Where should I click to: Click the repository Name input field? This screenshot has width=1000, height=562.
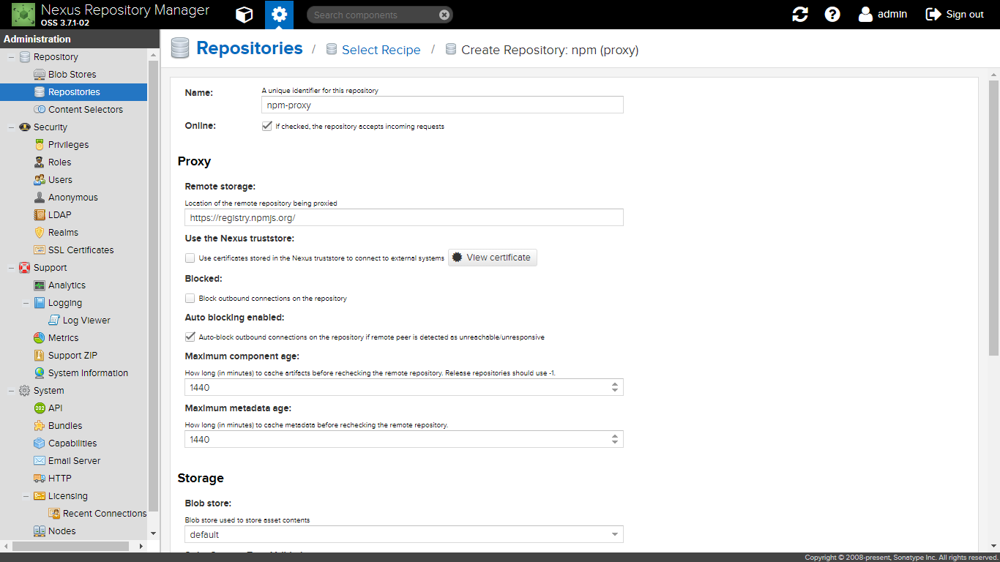point(442,105)
